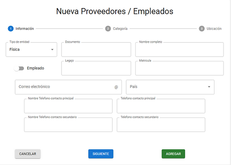Click the CANCELAR button
Viewport: 231px width, 165px height.
click(x=28, y=154)
